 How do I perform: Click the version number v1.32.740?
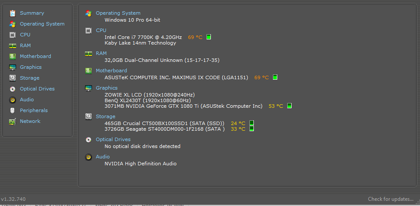(13, 200)
